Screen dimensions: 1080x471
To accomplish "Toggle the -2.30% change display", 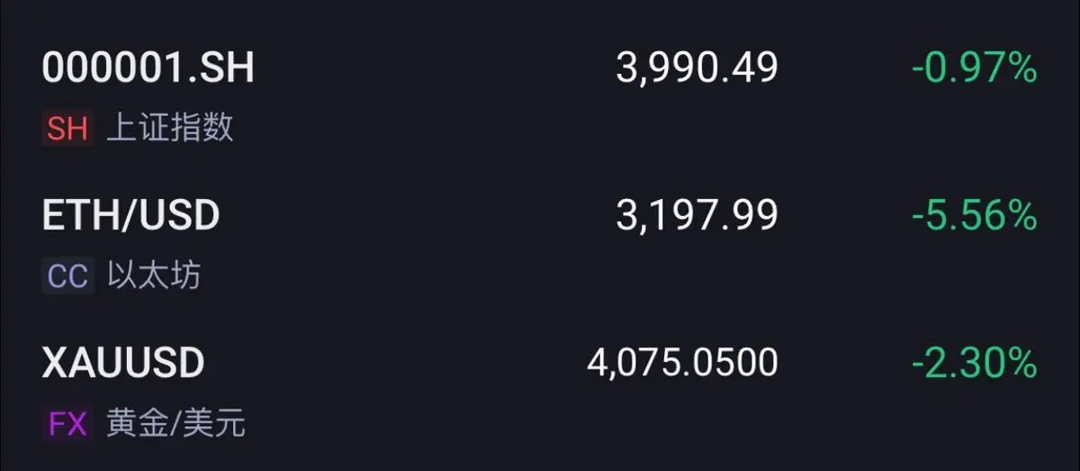I will click(975, 363).
